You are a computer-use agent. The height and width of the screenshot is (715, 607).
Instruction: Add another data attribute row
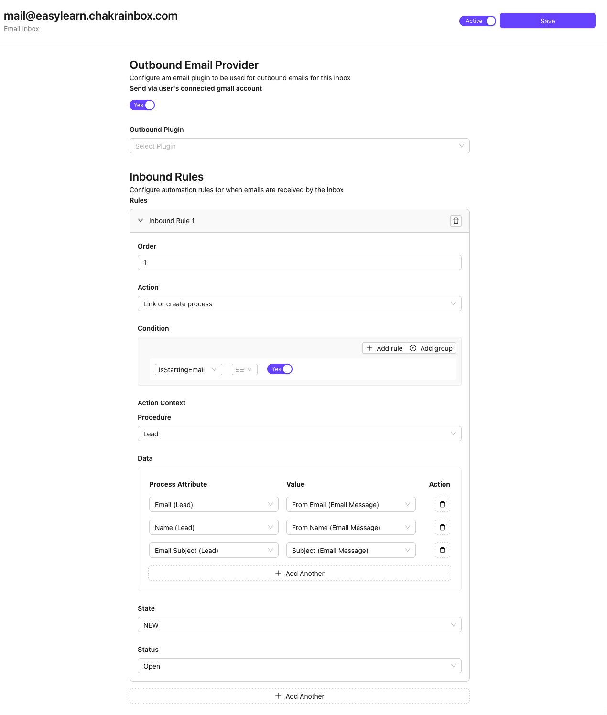point(300,574)
